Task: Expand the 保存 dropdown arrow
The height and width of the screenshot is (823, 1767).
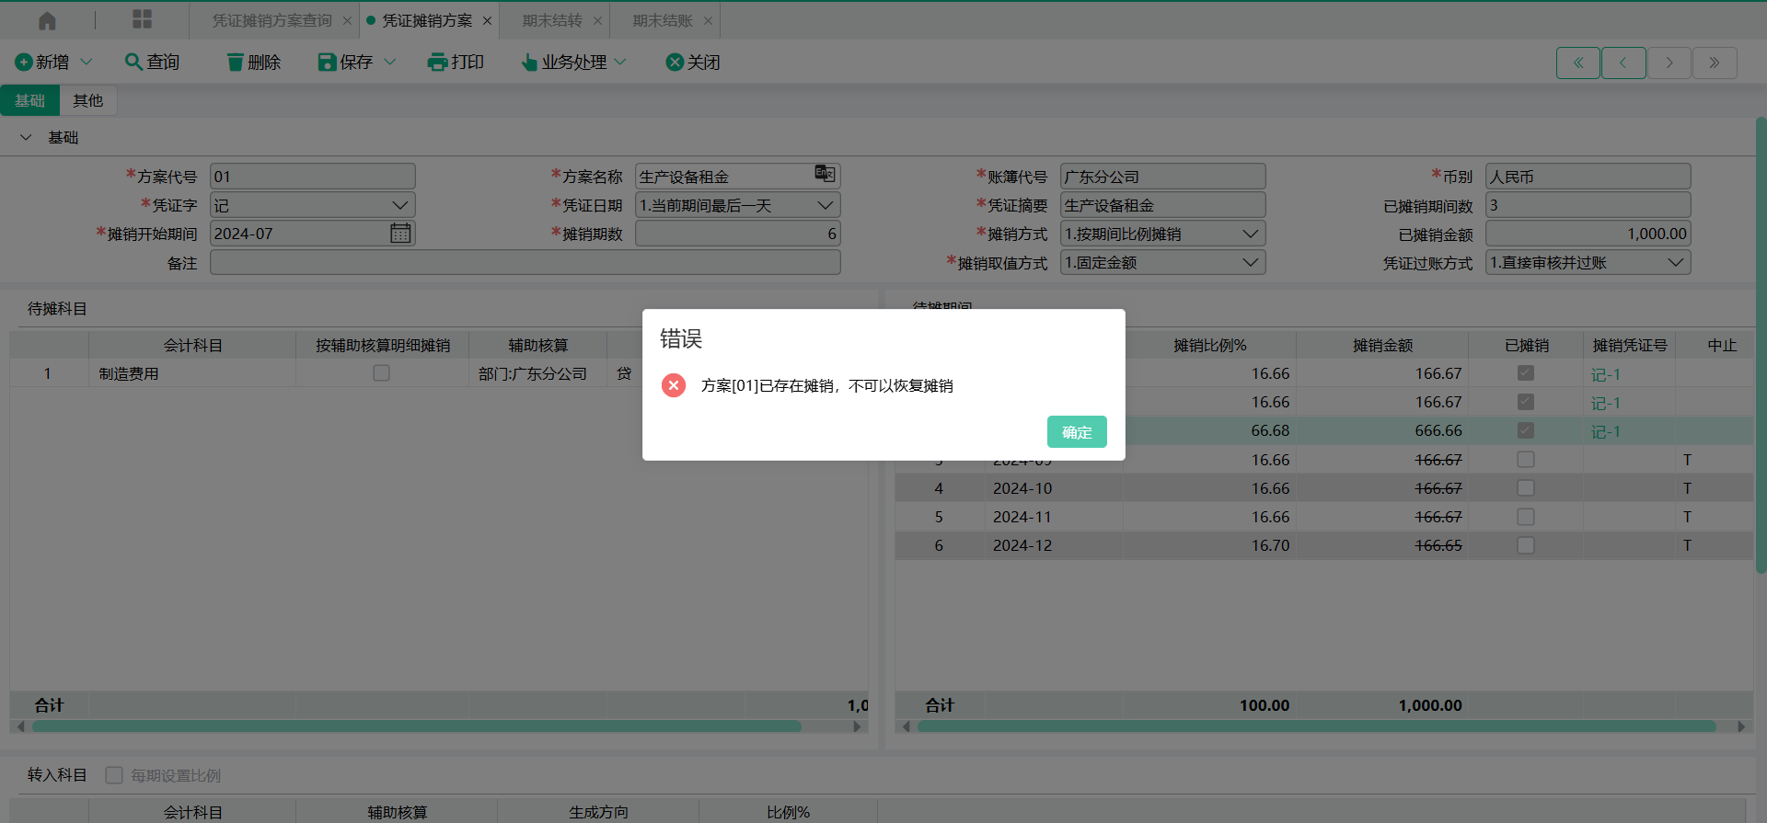Action: (389, 62)
